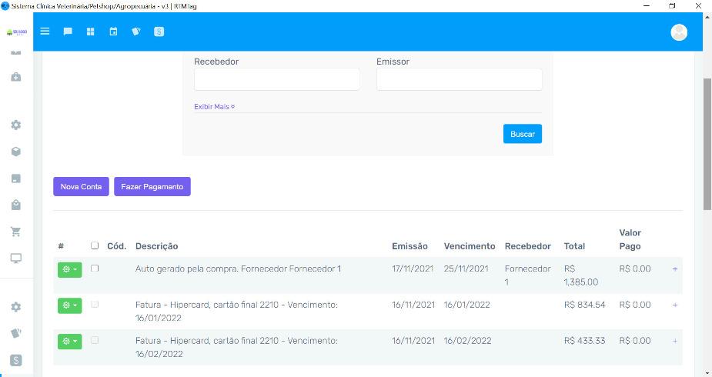
Task: Check the Fornecedor 1 purchase row checkbox
Action: coord(95,268)
